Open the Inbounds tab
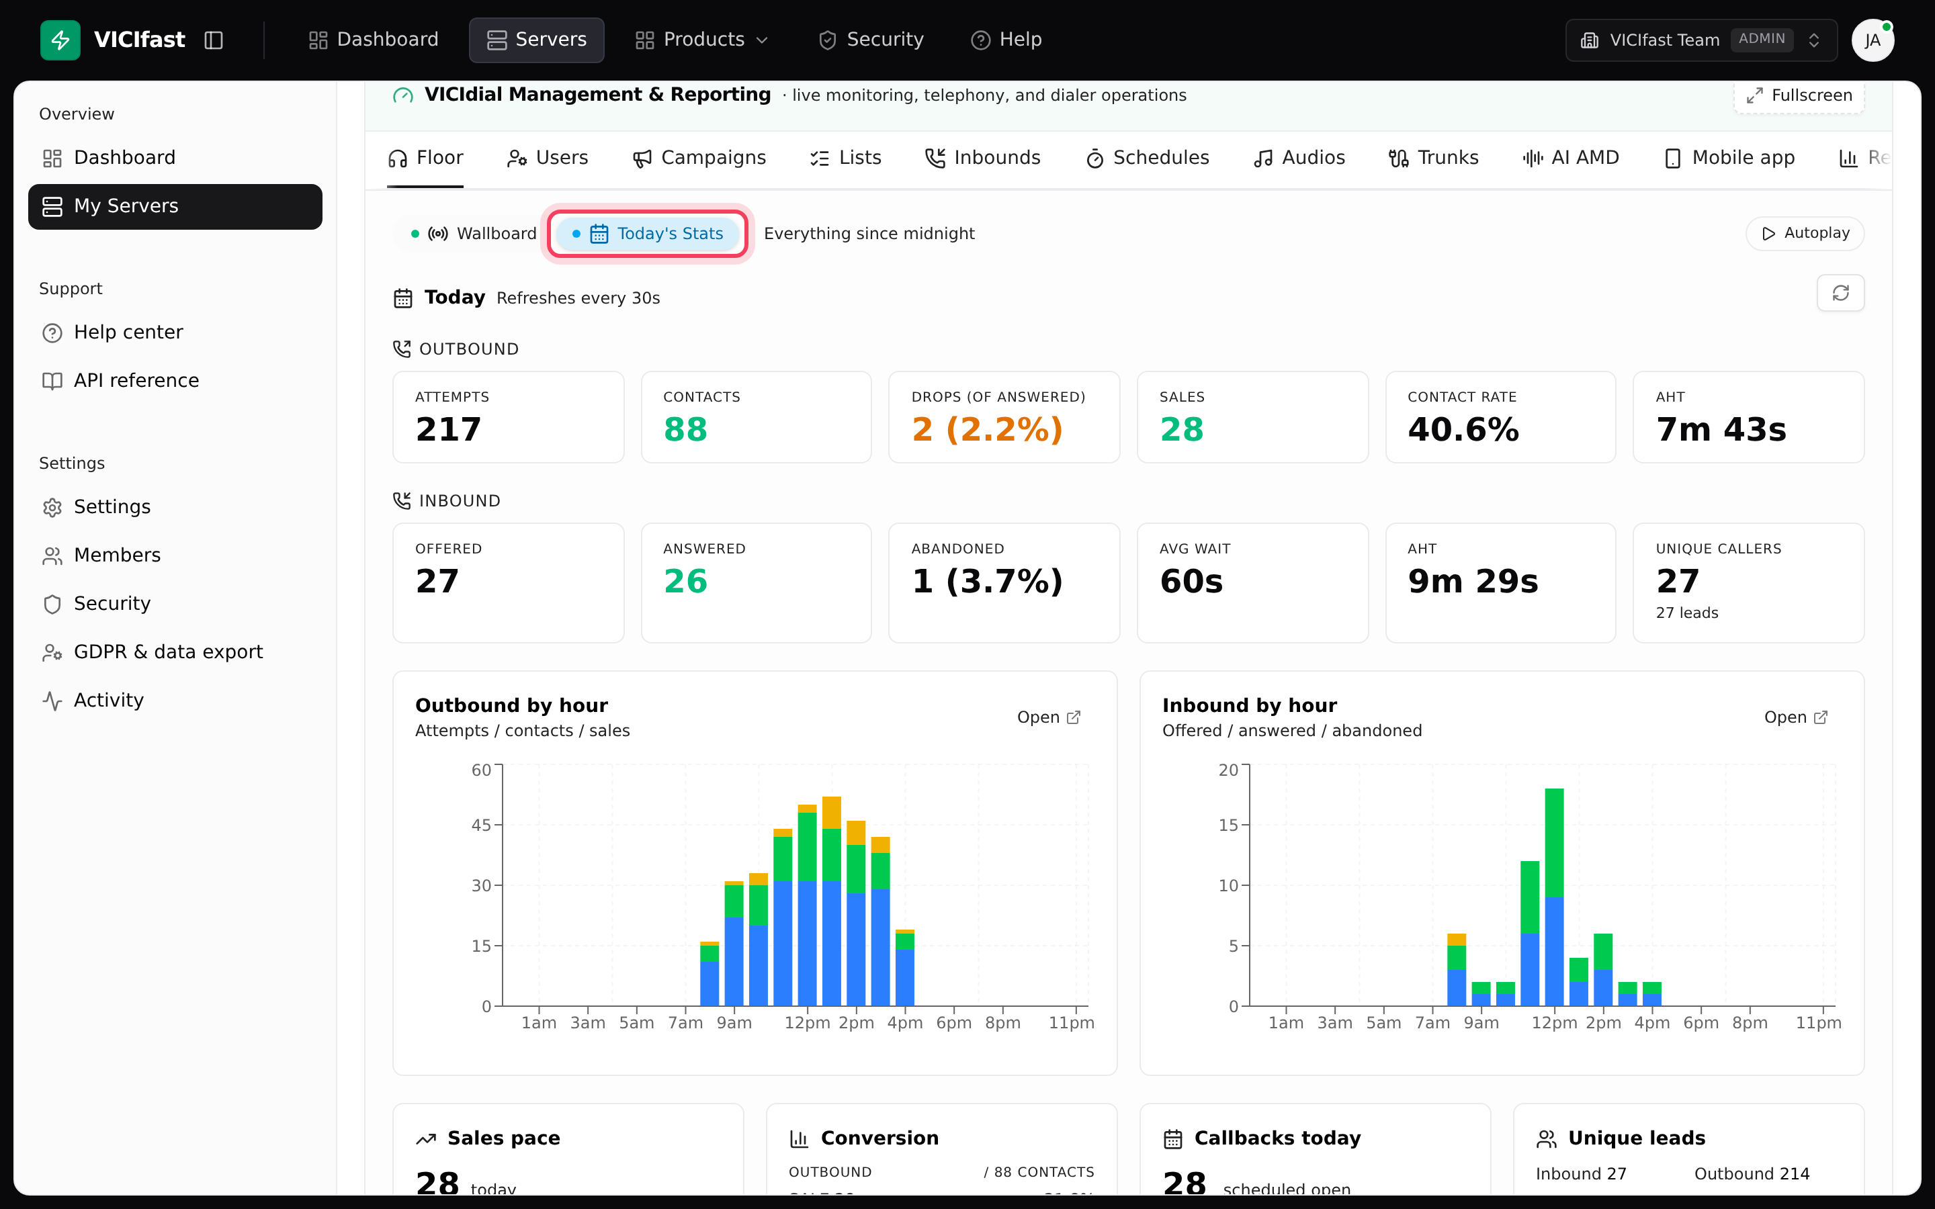Image resolution: width=1935 pixels, height=1209 pixels. 983,159
